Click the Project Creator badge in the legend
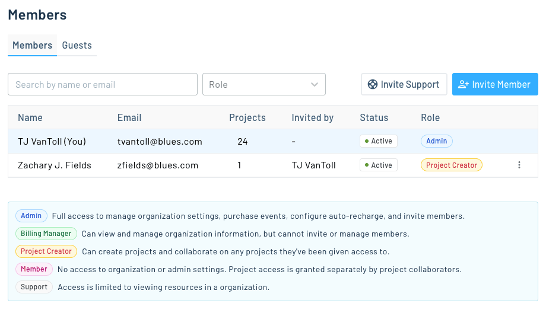546x316 pixels. coord(46,251)
